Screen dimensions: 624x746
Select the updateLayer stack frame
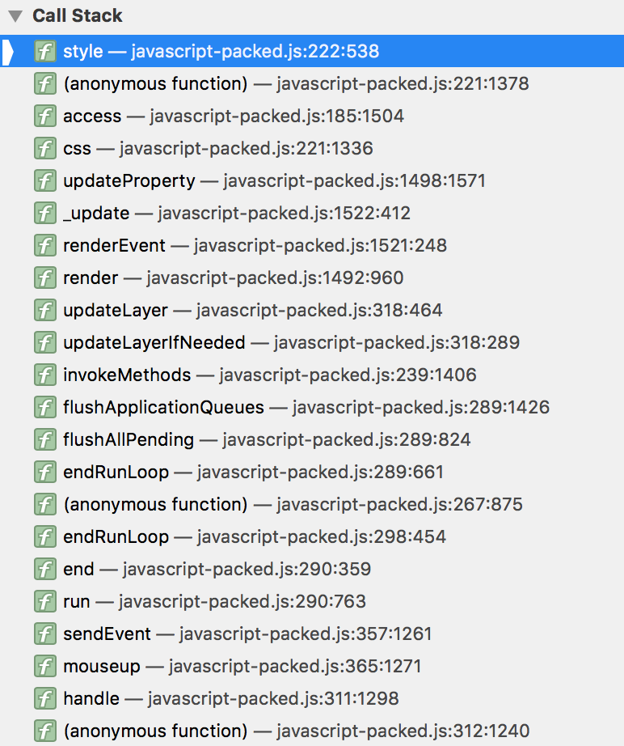(x=252, y=311)
